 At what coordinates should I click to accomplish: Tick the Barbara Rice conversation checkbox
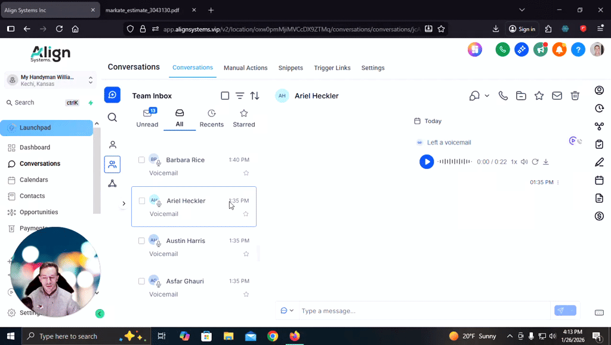[141, 160]
